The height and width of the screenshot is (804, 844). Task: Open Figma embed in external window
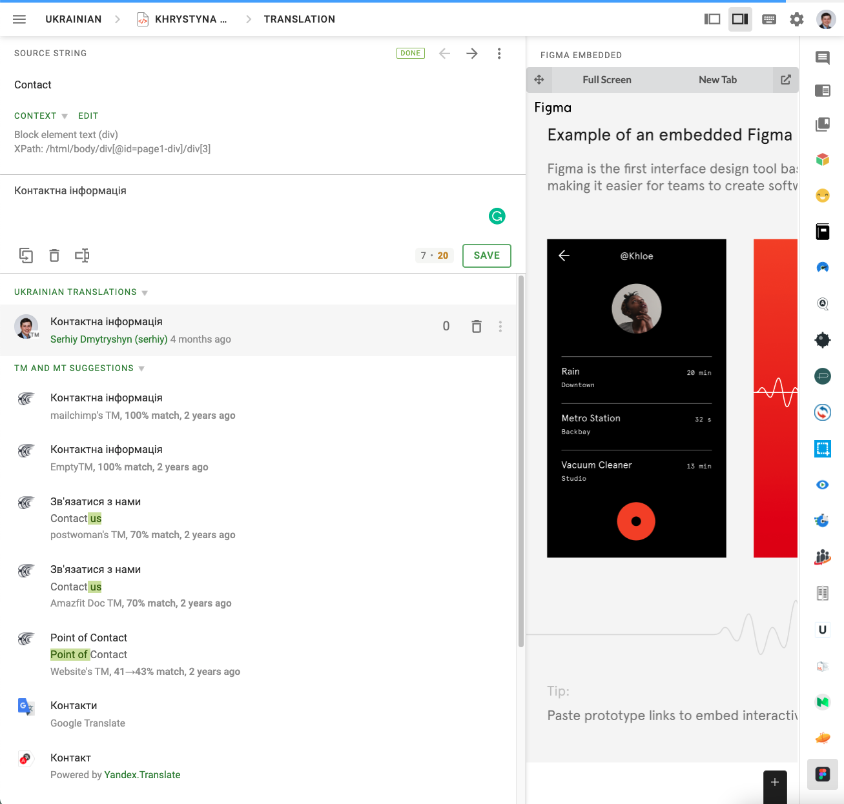(x=786, y=80)
